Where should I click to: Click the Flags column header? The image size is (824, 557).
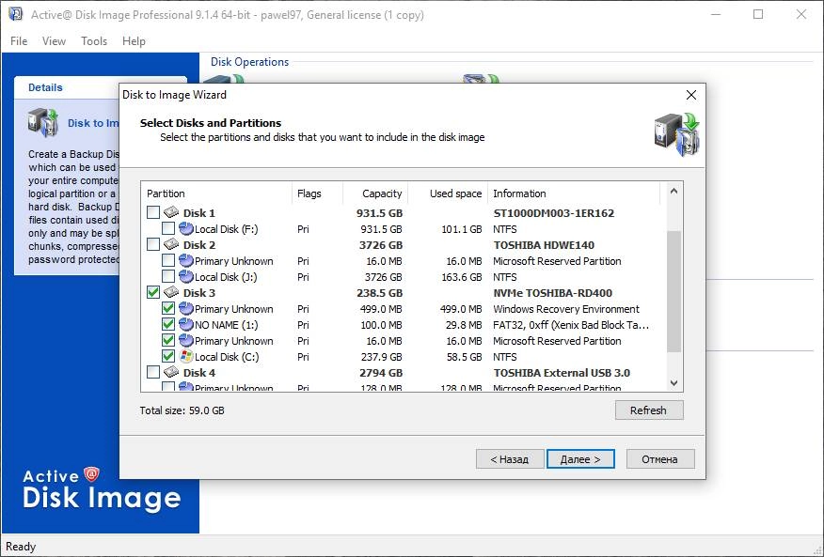pyautogui.click(x=317, y=193)
